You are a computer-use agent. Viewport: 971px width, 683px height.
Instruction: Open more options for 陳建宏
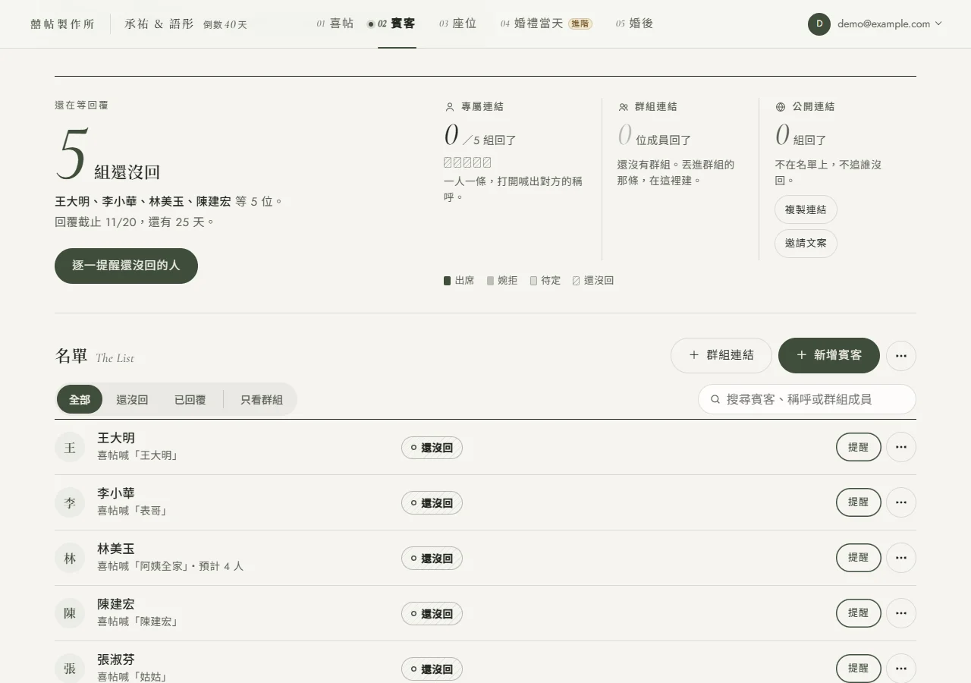[x=901, y=613]
